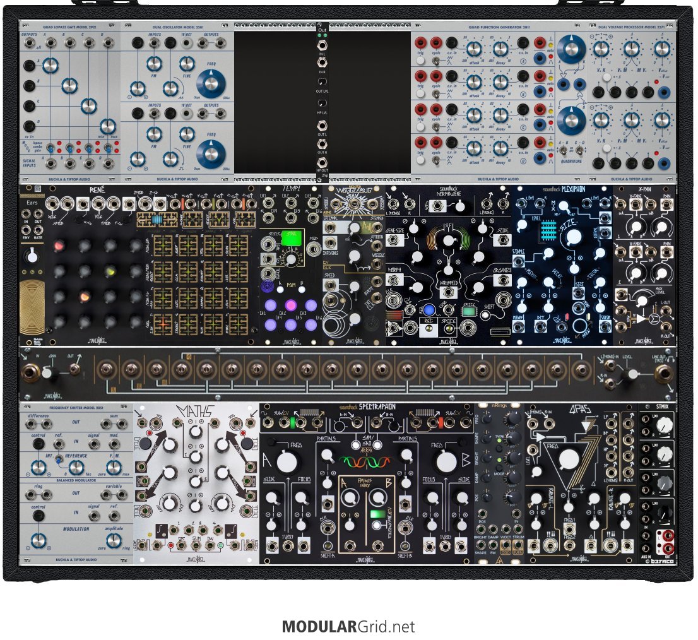
Task: Click the green lit display button on Tempi
Action: pyautogui.click(x=292, y=238)
